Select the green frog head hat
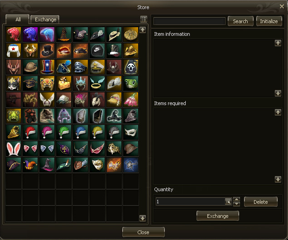This screenshot has width=288, height=240. [x=131, y=83]
